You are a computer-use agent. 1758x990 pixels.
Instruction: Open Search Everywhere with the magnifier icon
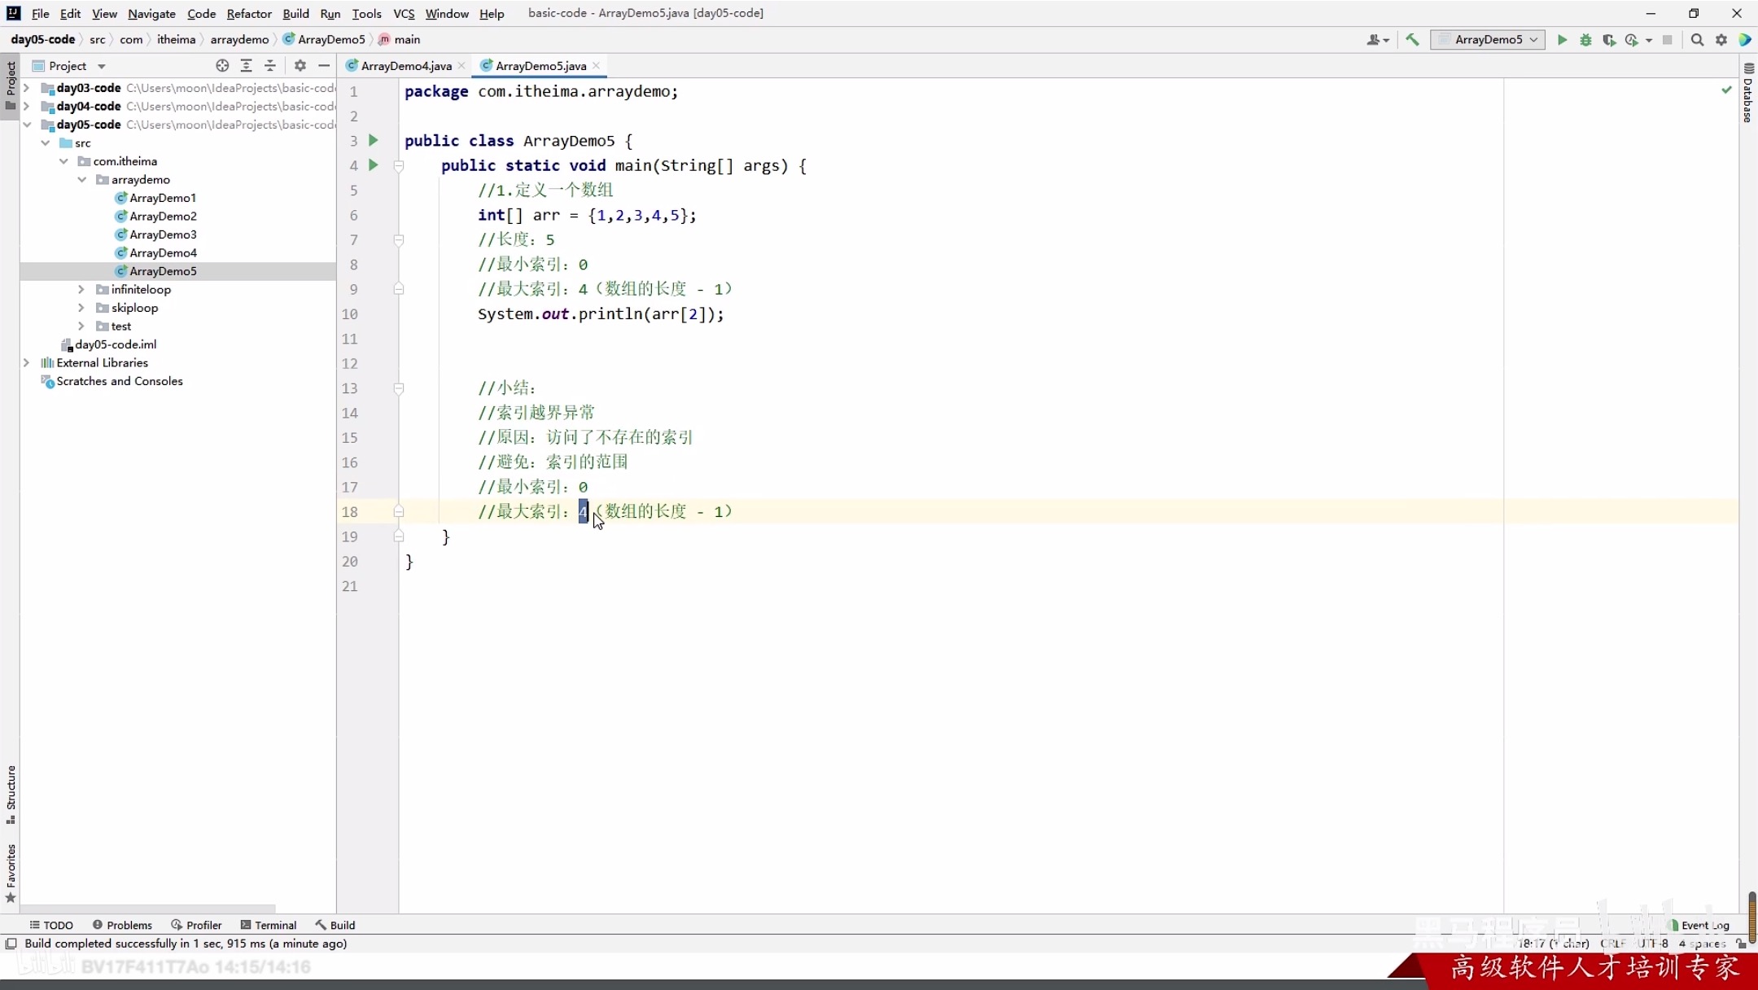1697,39
